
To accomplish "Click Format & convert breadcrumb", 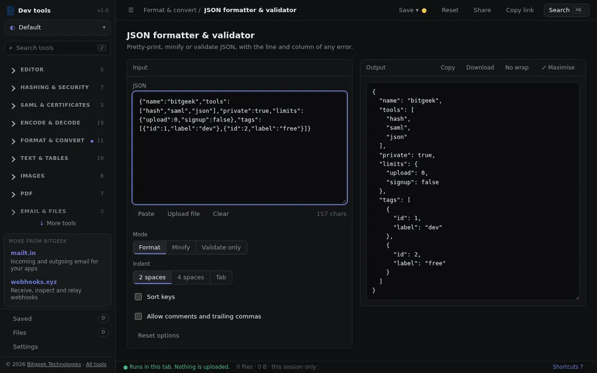I will [170, 10].
